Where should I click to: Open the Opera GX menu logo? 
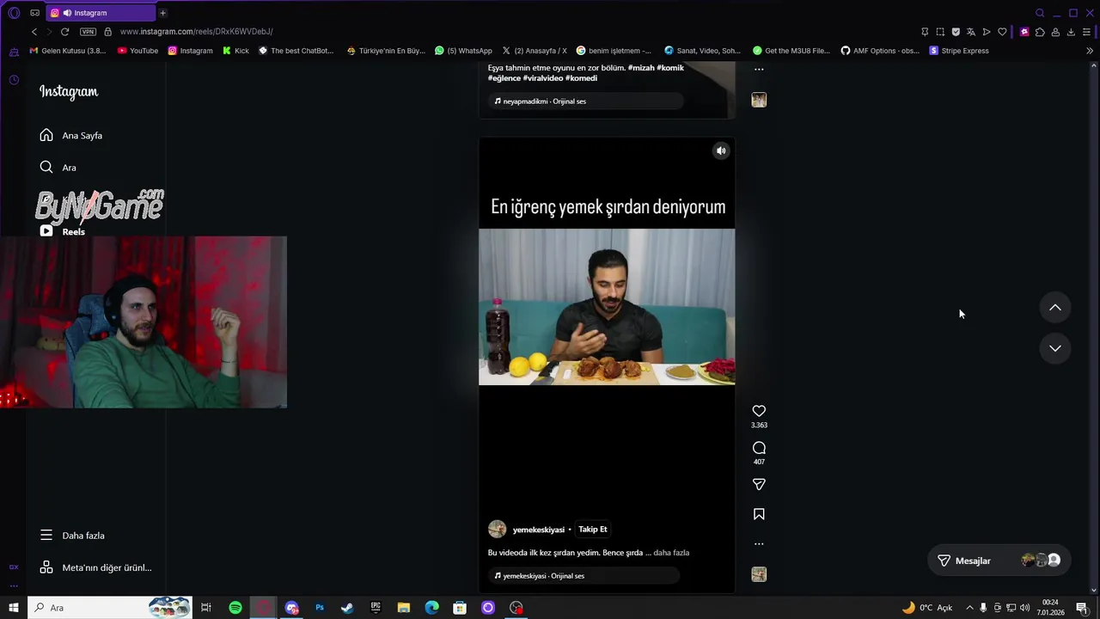click(14, 13)
